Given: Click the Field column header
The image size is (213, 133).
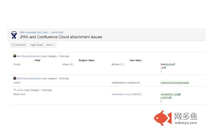Looking at the screenshot, I should (x=37, y=61).
